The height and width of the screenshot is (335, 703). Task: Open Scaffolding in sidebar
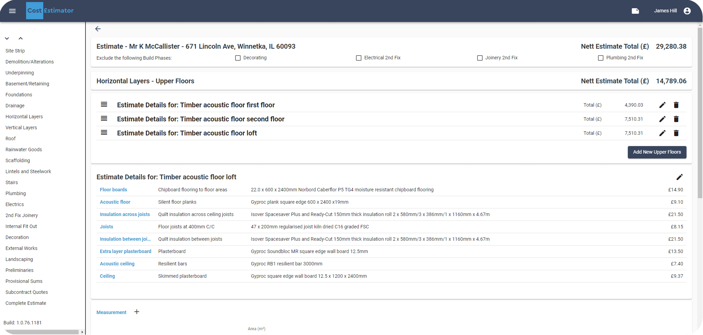tap(18, 160)
